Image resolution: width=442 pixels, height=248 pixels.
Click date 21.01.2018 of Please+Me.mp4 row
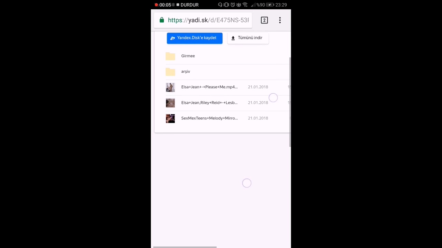click(x=258, y=87)
